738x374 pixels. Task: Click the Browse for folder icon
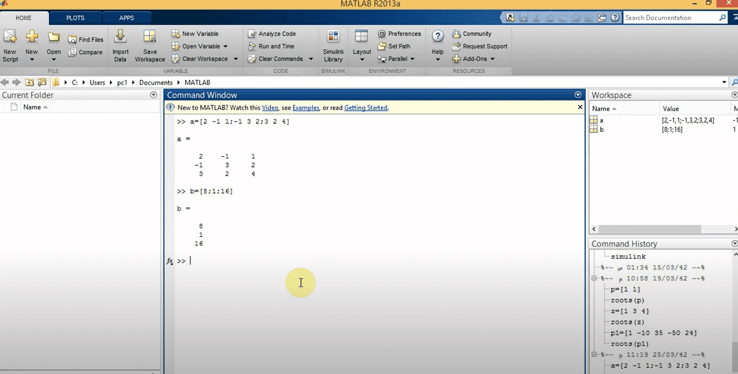[x=42, y=82]
